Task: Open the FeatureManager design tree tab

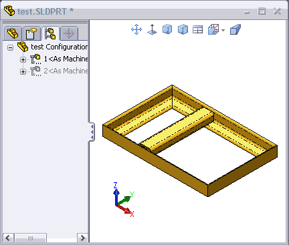Action: tap(13, 33)
